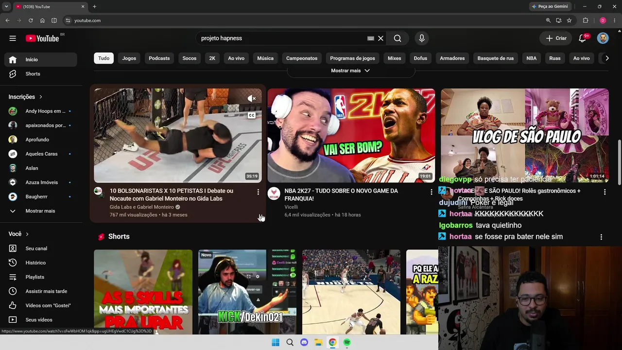Open options menu for the 10 Bolsonaristas video
The image size is (622, 350).
click(x=258, y=192)
